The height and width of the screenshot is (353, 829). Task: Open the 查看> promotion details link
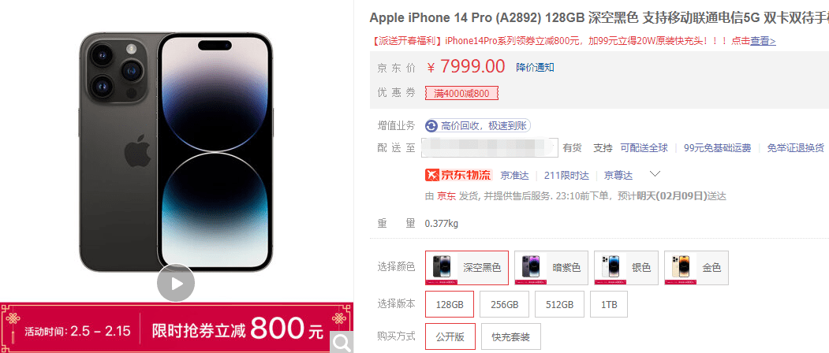click(x=763, y=41)
